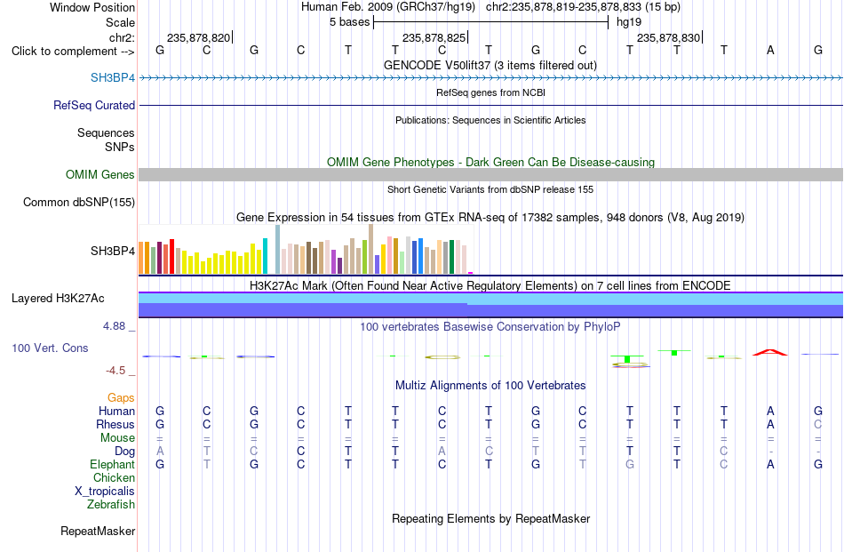Click the Scale label

click(120, 22)
